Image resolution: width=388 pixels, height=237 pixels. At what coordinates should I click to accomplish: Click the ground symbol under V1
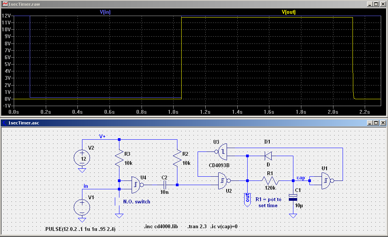[82, 220]
